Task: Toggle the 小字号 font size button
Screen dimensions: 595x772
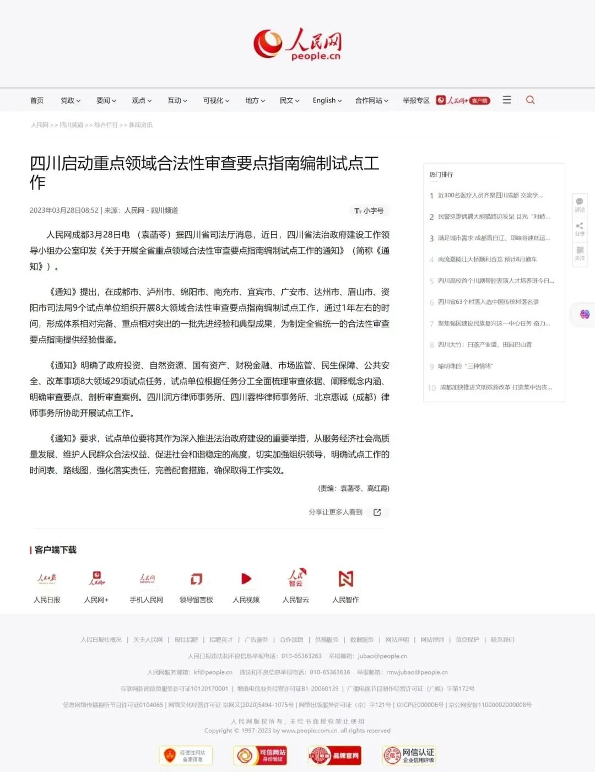Action: point(369,210)
